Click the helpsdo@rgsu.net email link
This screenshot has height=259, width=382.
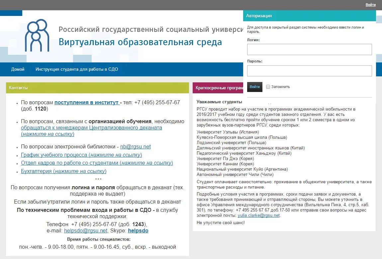coord(85,230)
